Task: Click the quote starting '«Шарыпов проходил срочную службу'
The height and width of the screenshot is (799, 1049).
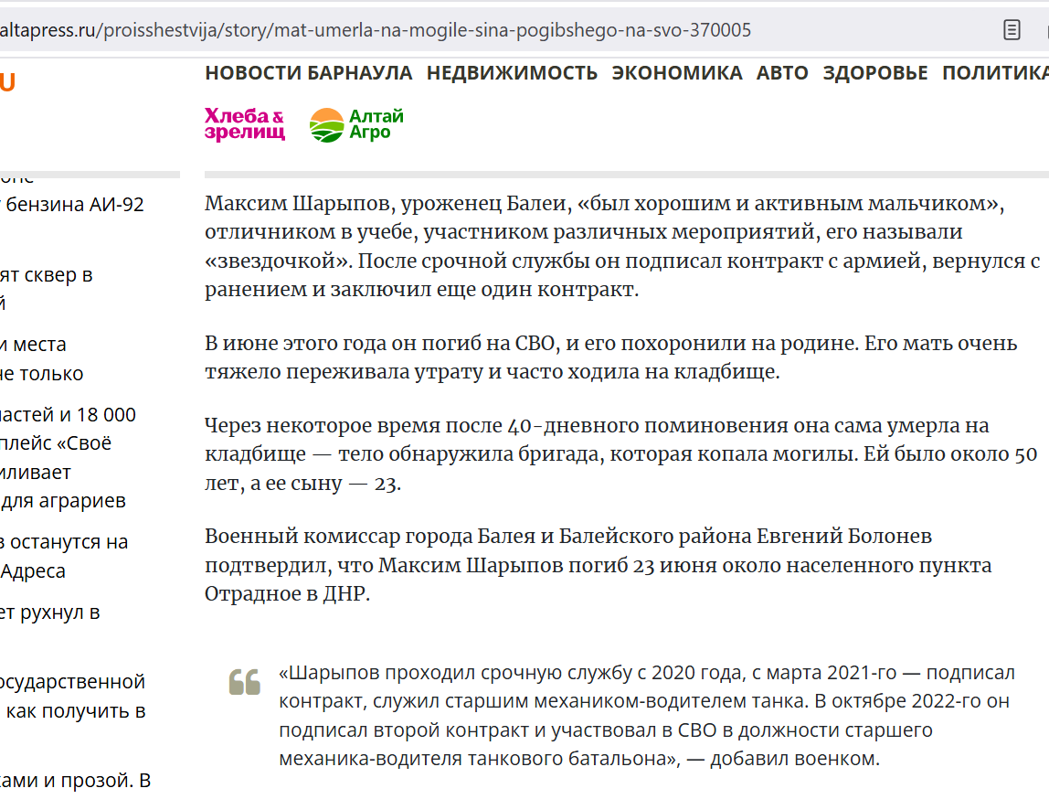Action: (x=647, y=716)
